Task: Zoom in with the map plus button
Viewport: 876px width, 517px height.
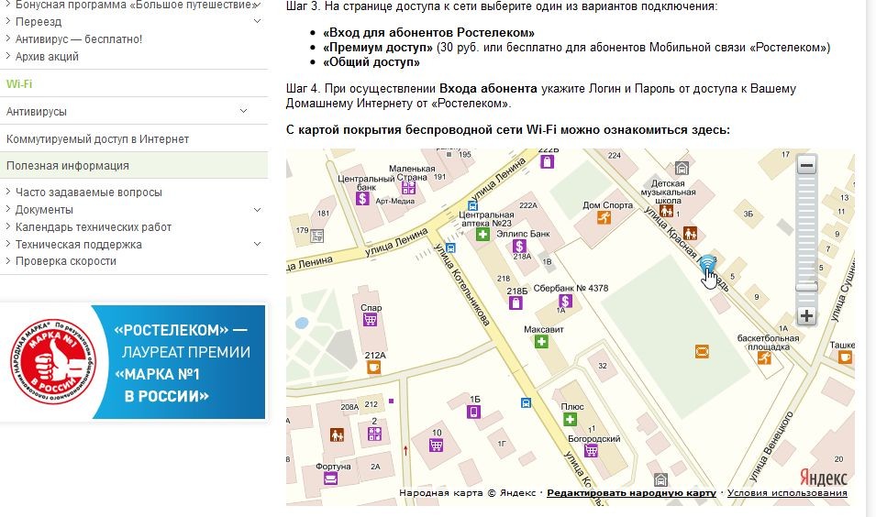Action: [806, 316]
